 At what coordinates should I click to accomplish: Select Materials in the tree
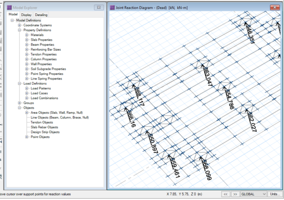point(37,35)
